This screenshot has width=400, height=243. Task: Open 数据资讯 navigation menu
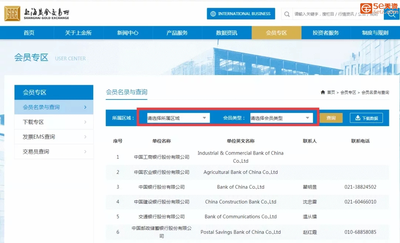point(227,33)
